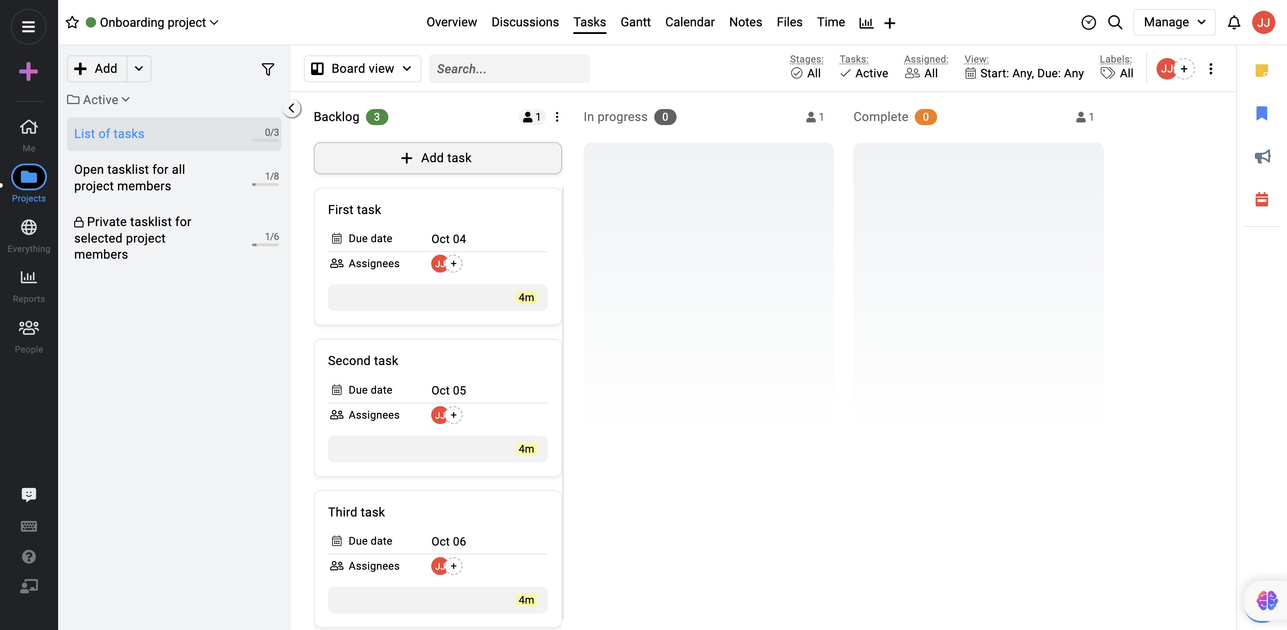Click the First task time progress bar
Image resolution: width=1287 pixels, height=630 pixels.
click(437, 298)
